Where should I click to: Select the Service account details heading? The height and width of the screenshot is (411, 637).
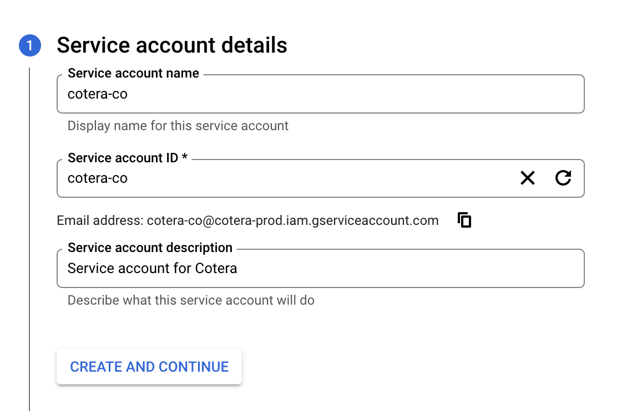click(x=172, y=45)
